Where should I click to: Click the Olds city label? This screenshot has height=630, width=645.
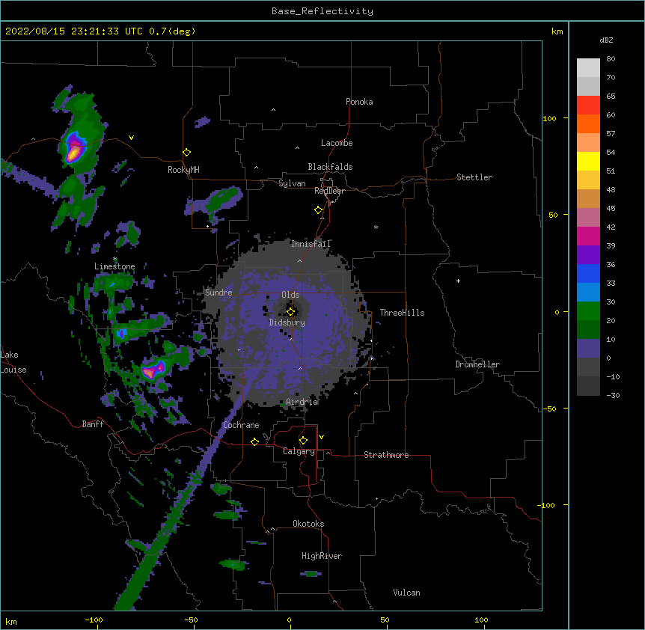pyautogui.click(x=290, y=295)
